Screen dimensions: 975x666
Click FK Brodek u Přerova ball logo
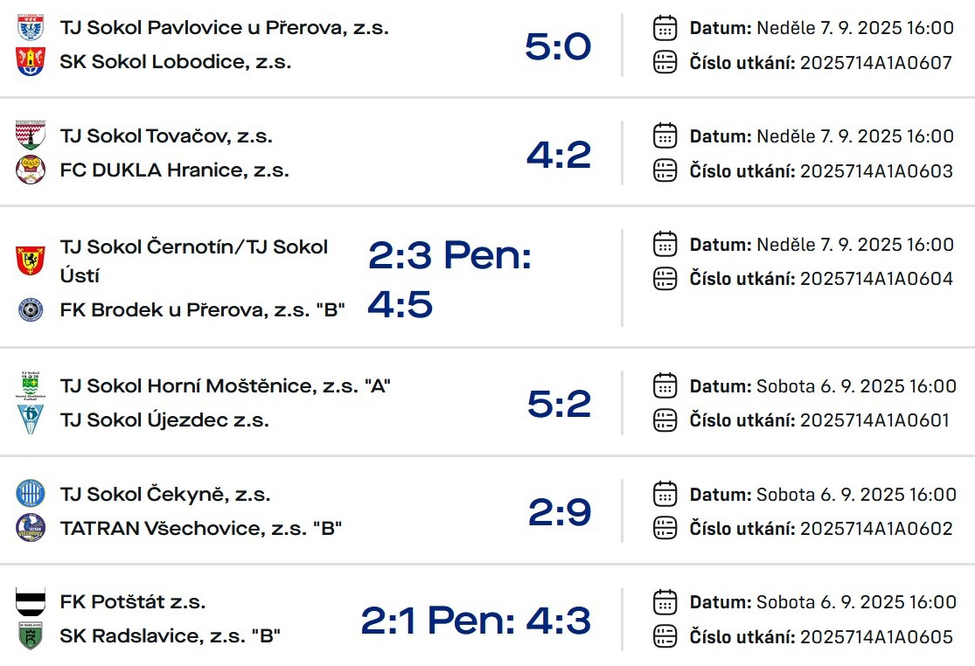click(31, 309)
